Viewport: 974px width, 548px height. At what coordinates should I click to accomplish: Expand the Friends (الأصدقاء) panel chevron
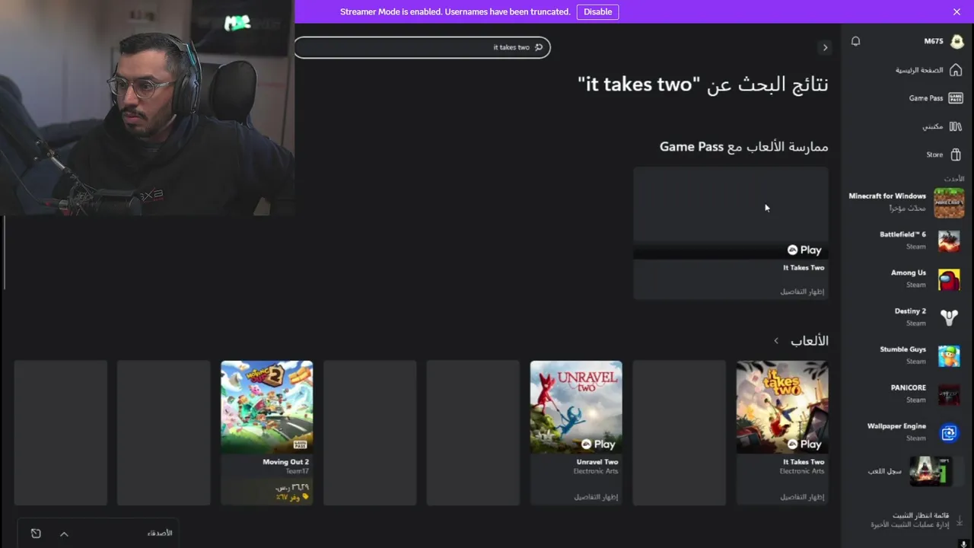click(64, 534)
